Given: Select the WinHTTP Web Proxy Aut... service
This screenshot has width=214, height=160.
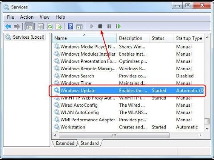Looking at the screenshot, I should point(88,98).
